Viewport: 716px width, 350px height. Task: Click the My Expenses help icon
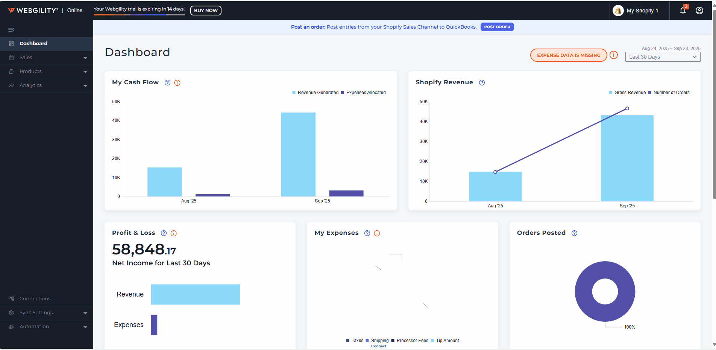pyautogui.click(x=367, y=233)
